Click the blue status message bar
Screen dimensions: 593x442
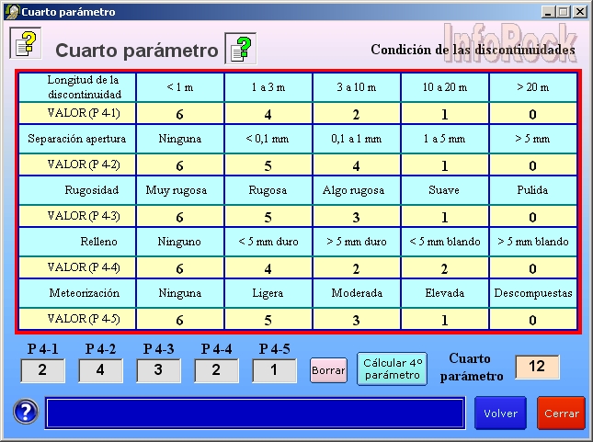tap(255, 413)
